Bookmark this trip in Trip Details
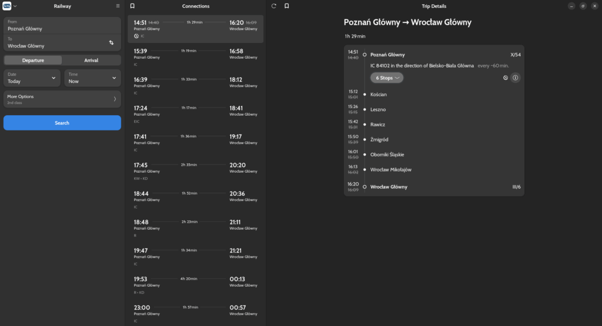The height and width of the screenshot is (326, 602). tap(286, 6)
